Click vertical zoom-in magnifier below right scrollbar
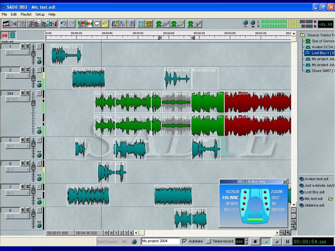The height and width of the screenshot is (251, 335). point(294,227)
